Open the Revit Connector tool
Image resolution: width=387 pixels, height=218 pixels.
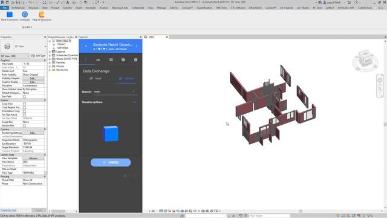[x=10, y=16]
